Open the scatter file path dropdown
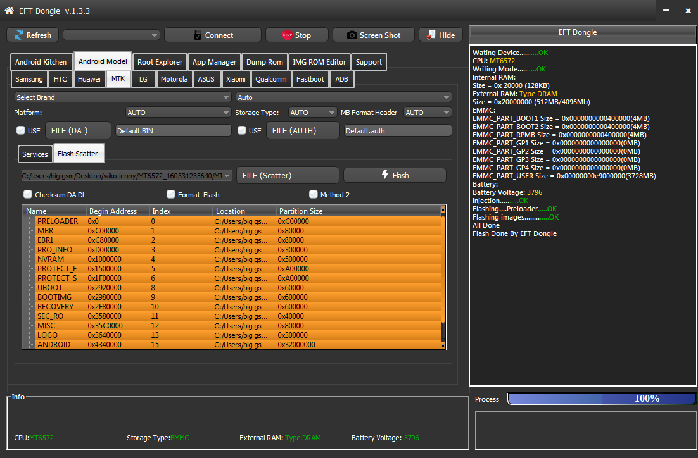 click(x=127, y=176)
